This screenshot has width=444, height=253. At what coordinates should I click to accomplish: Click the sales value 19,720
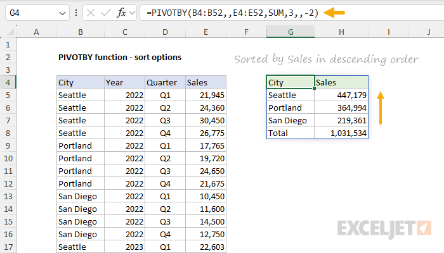(x=206, y=158)
